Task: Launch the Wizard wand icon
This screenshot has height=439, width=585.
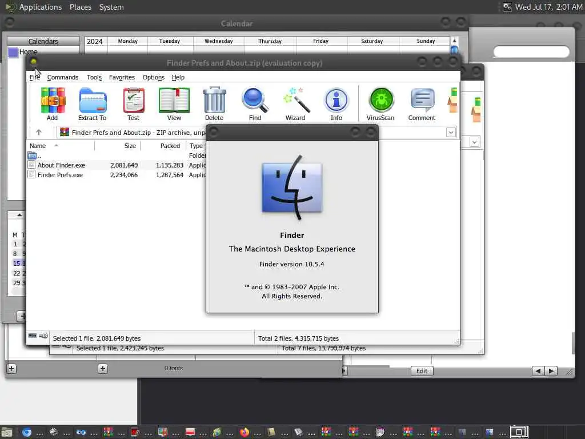Action: point(296,100)
